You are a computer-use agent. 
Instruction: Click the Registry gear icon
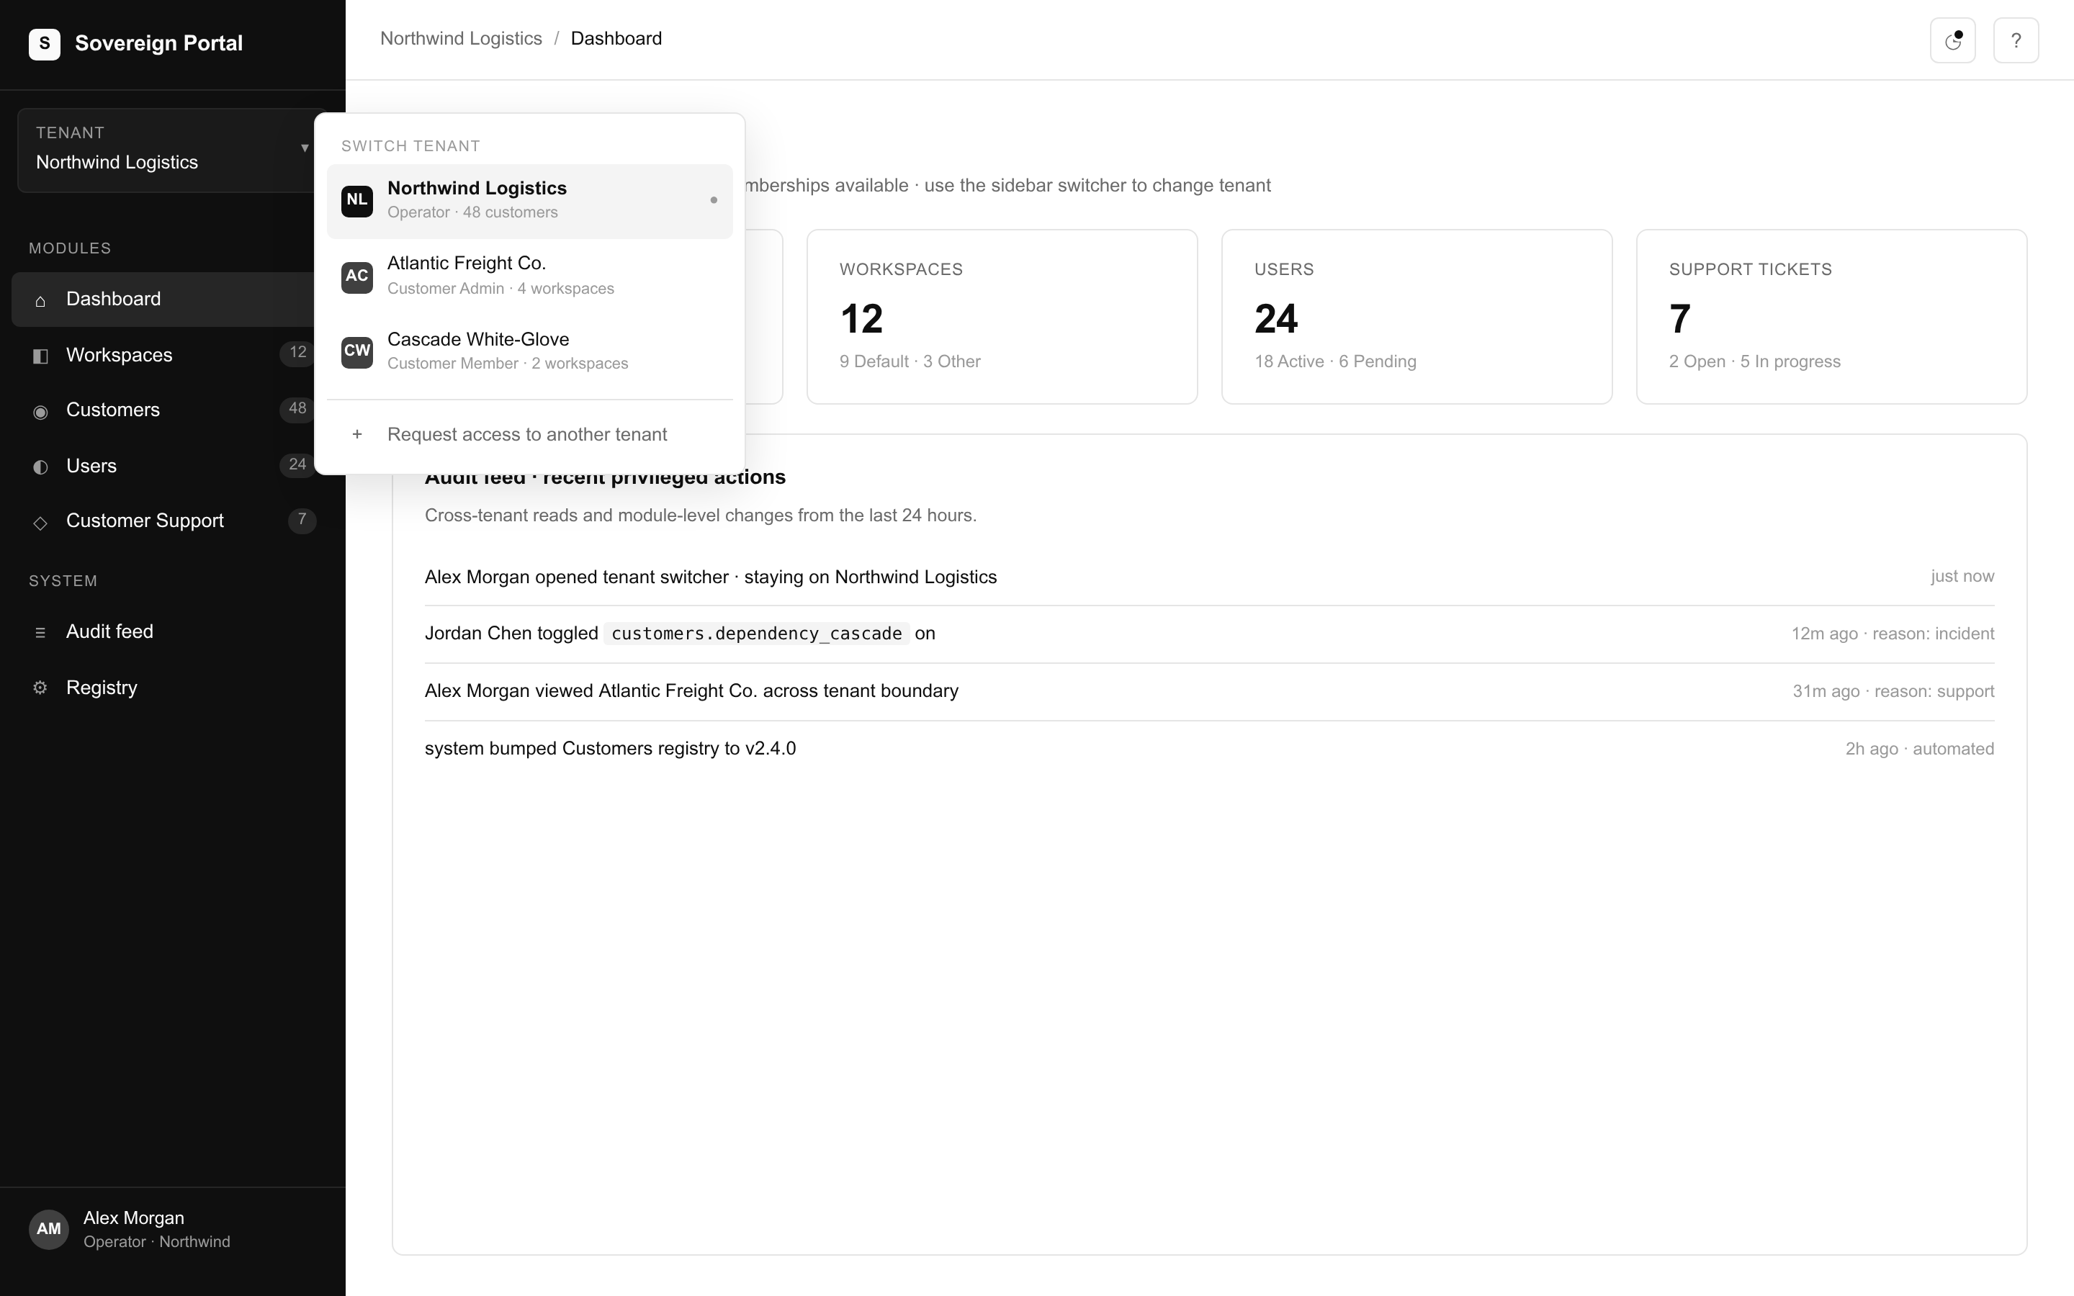40,688
